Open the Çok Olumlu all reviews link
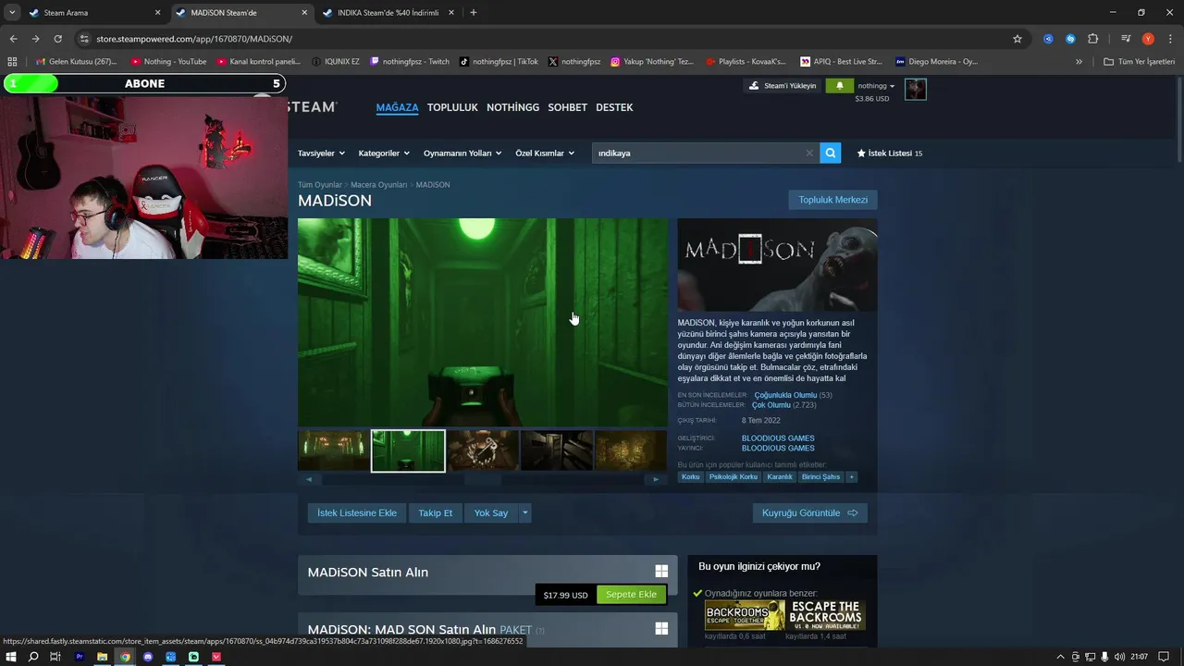Viewport: 1184px width, 666px height. tap(771, 405)
